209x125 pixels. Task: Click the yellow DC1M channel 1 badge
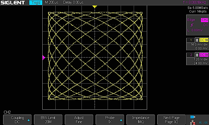(204, 40)
